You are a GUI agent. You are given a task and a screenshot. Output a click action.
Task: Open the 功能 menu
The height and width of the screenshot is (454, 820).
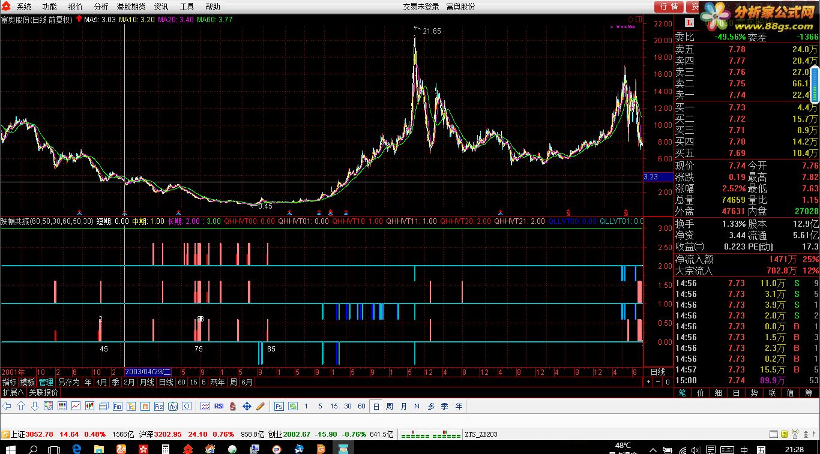(49, 7)
